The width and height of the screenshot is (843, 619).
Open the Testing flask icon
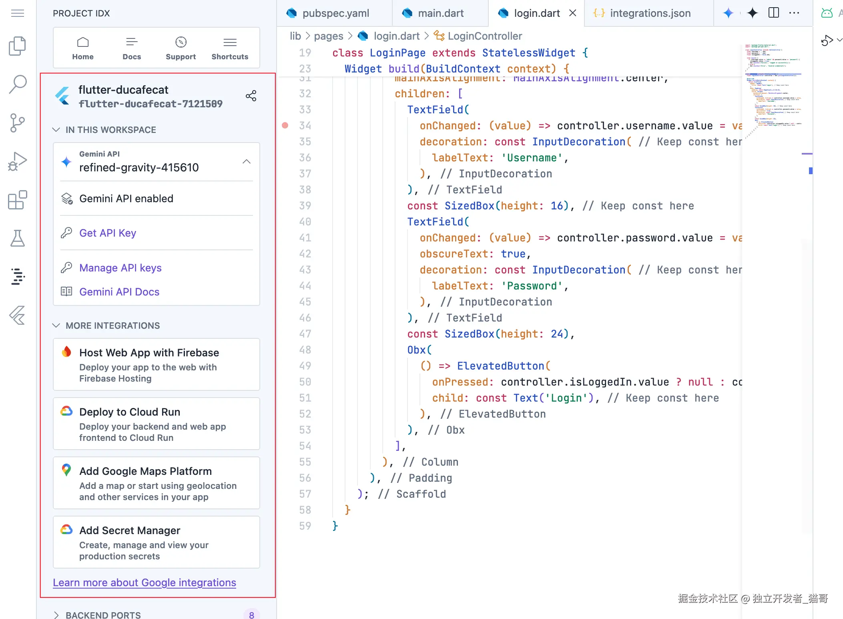[17, 238]
